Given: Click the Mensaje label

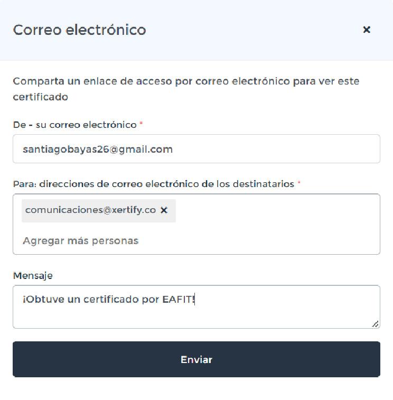Looking at the screenshot, I should (x=33, y=275).
